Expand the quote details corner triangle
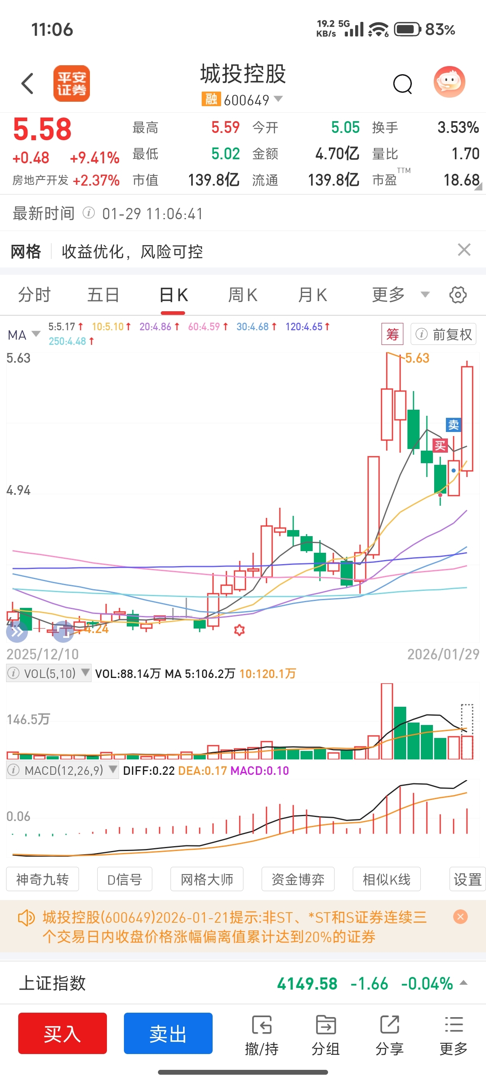 tap(478, 187)
